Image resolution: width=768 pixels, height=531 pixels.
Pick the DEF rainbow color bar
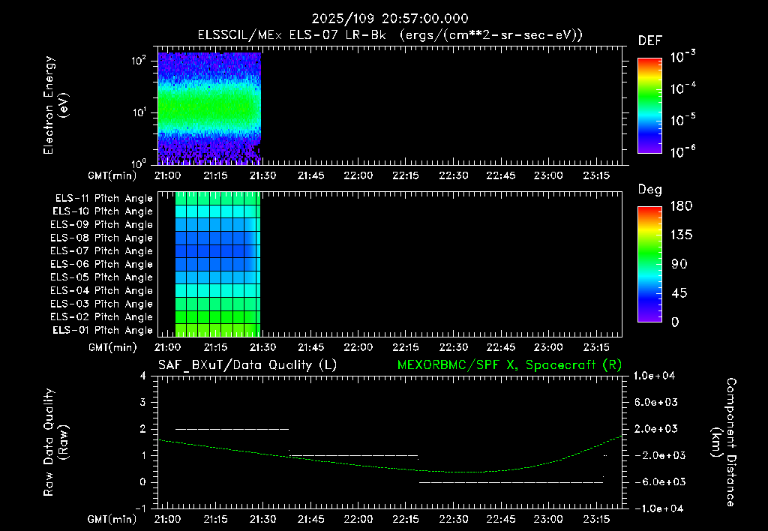click(649, 106)
